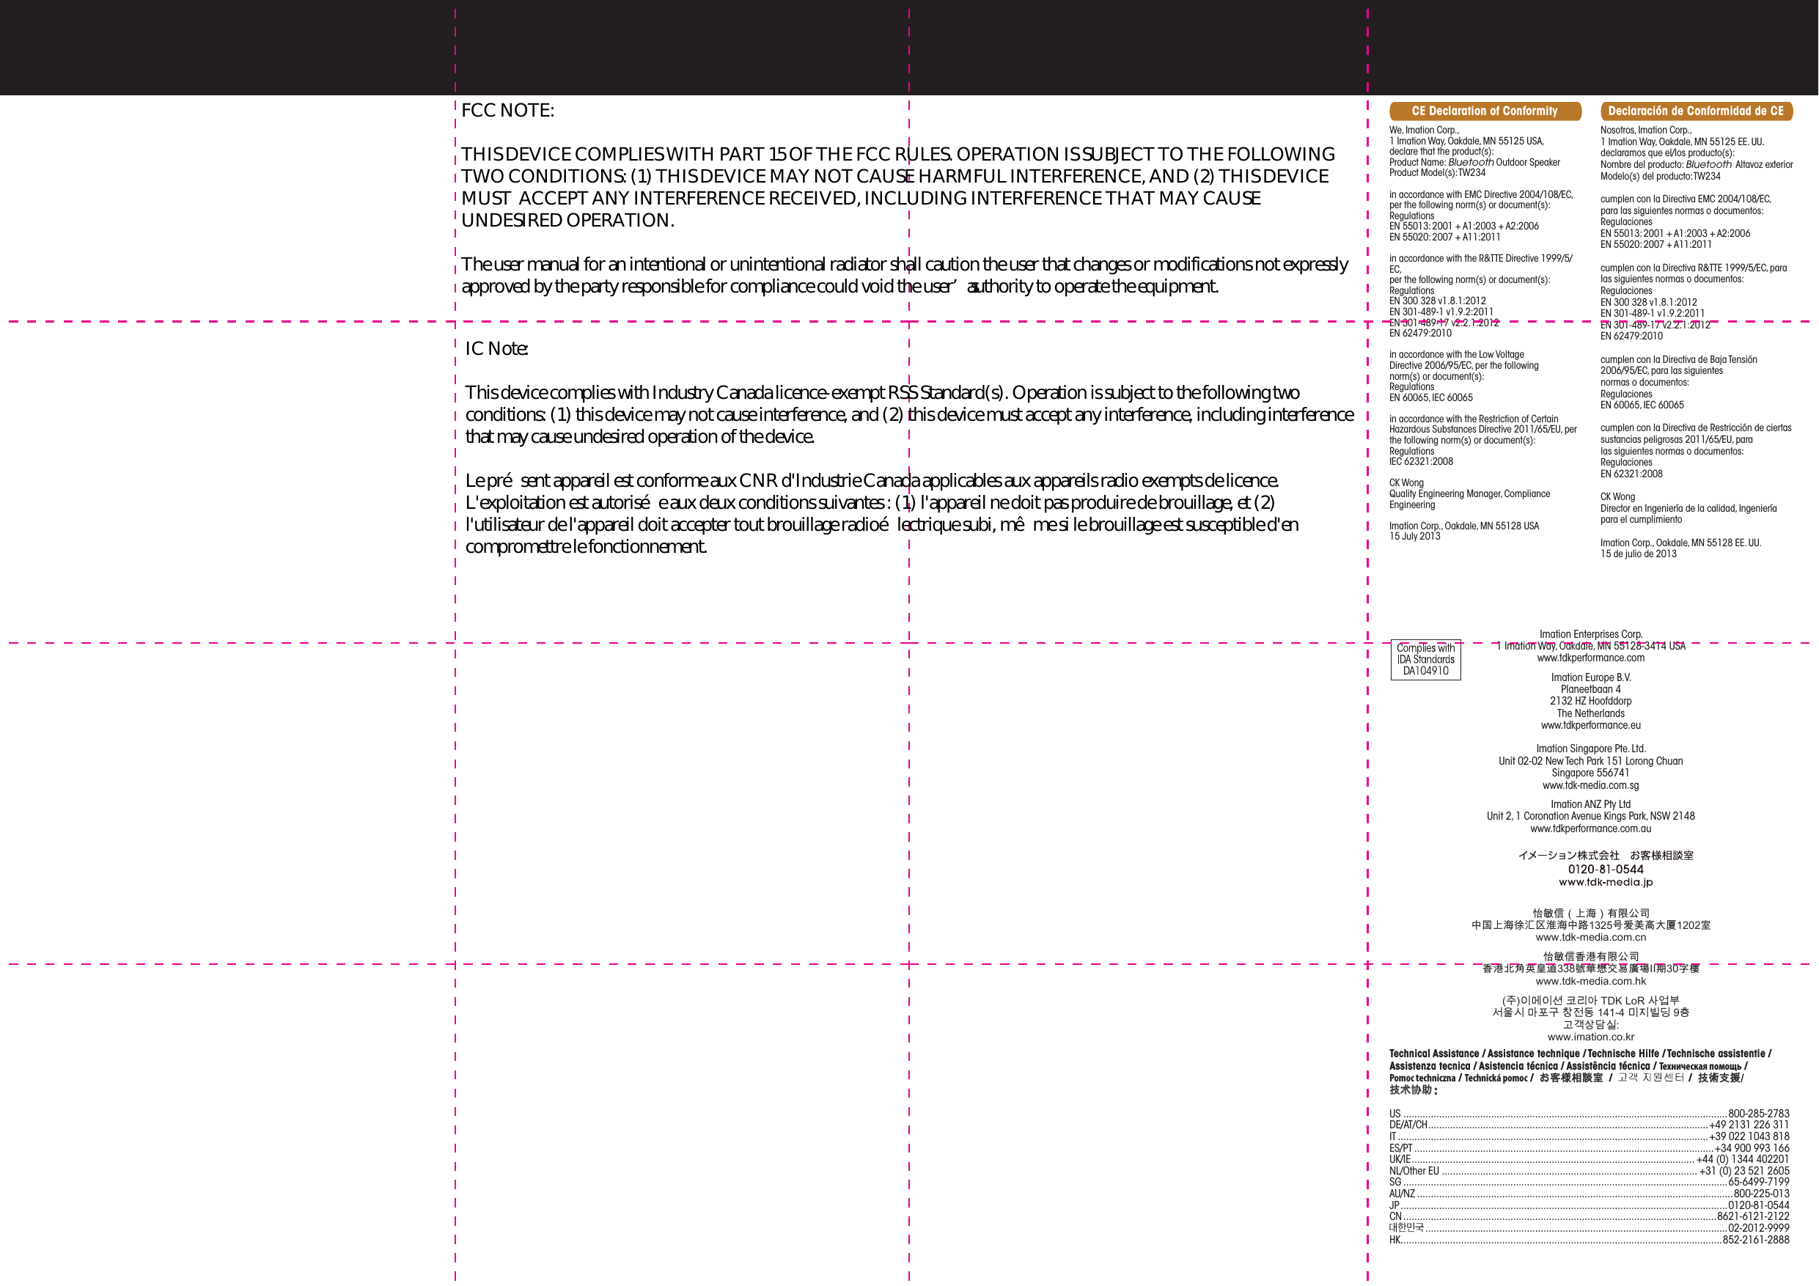Image resolution: width=1819 pixels, height=1286 pixels.
Task: Open the www.tdkperformance.com link
Action: point(1590,658)
